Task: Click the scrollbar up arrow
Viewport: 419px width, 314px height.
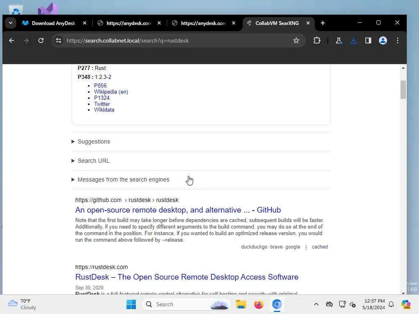Action: pos(403,68)
